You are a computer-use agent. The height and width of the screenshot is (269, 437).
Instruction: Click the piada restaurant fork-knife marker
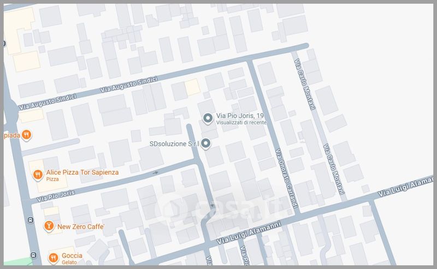tap(26, 135)
